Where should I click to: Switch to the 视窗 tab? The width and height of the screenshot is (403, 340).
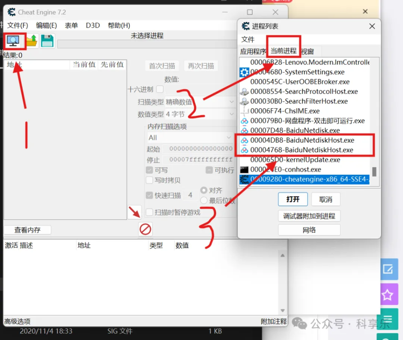click(307, 52)
